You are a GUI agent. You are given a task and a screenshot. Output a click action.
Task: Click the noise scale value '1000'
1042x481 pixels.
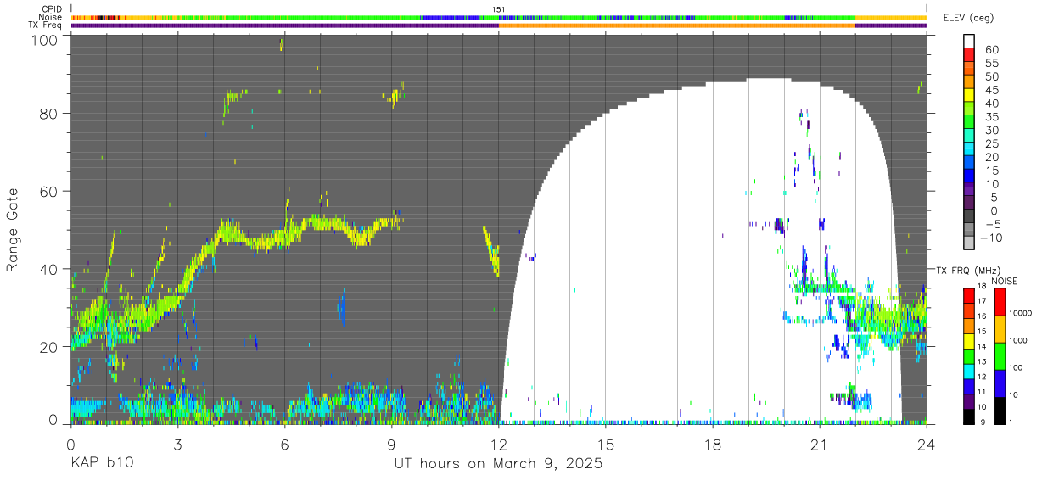[x=1020, y=340]
